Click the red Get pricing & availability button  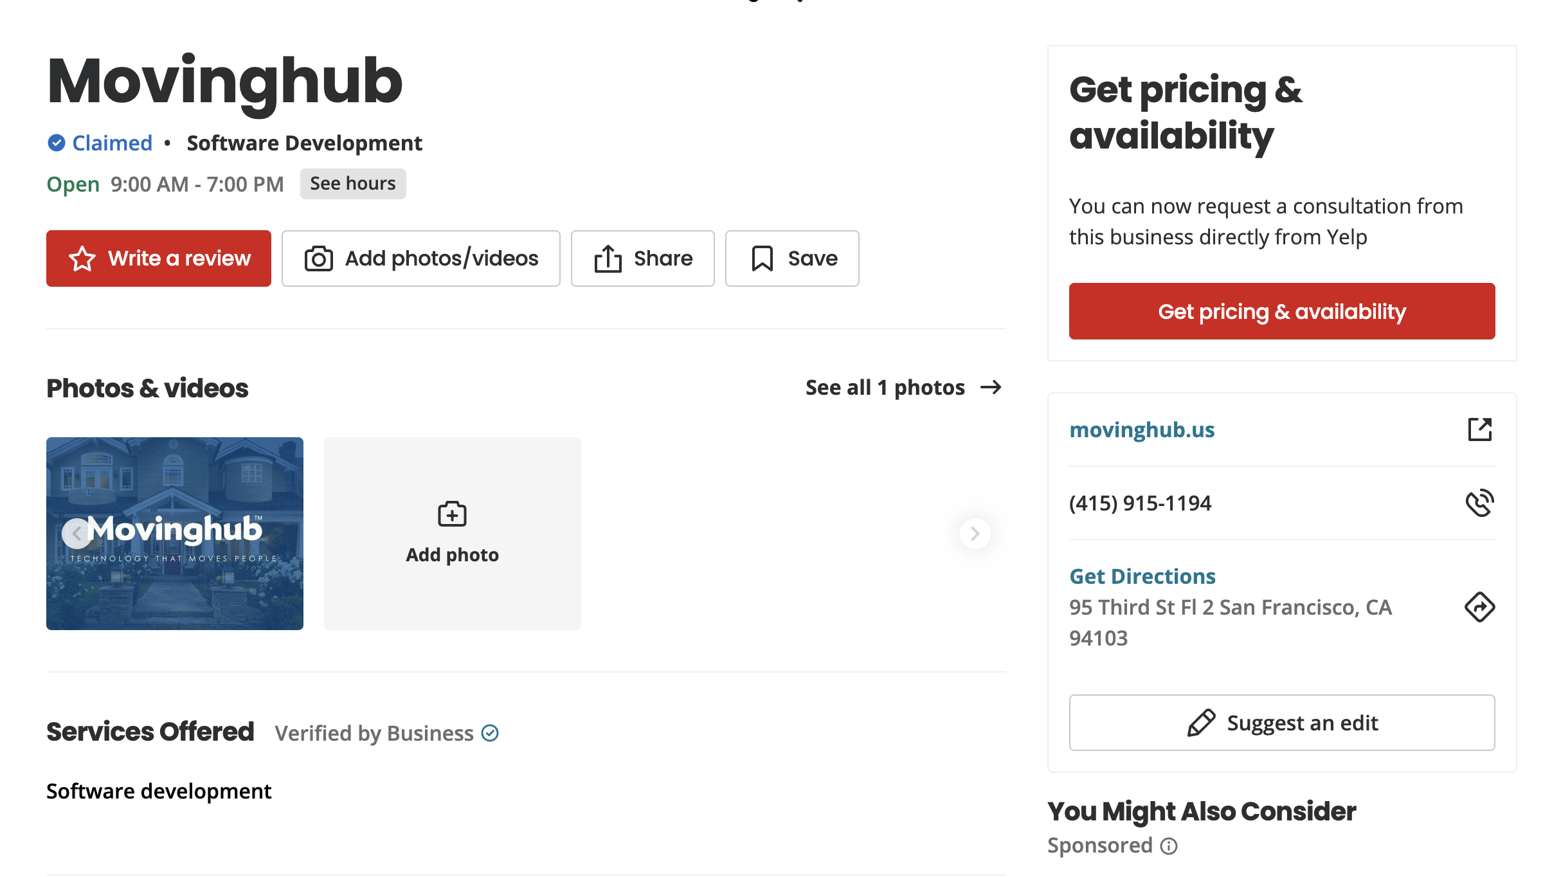pos(1282,311)
